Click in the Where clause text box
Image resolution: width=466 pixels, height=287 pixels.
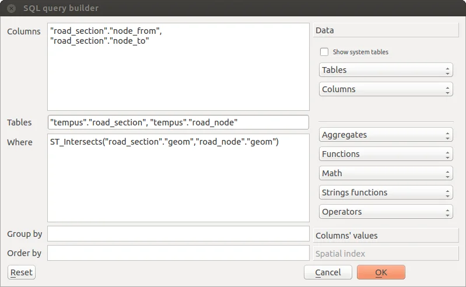(178, 181)
